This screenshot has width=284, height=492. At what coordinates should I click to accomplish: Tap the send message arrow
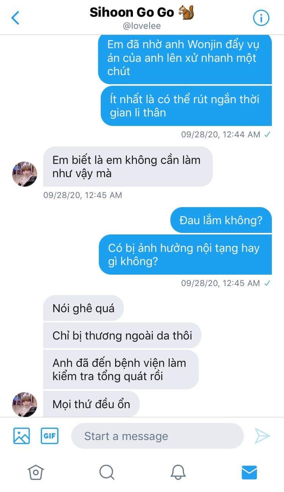(x=262, y=436)
